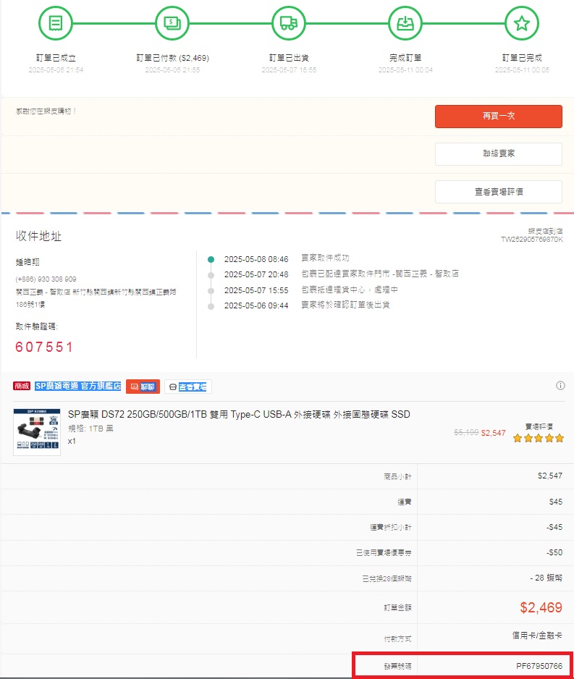Click the order received inbox icon
This screenshot has width=574, height=679.
[405, 23]
